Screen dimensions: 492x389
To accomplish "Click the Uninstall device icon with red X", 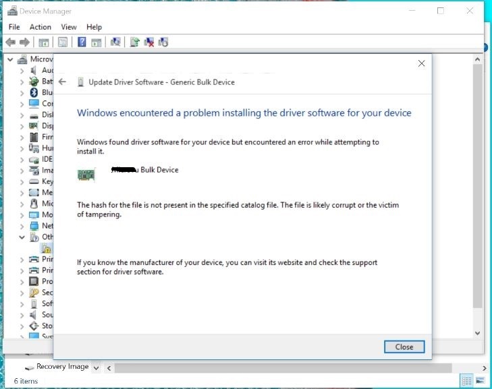I will (x=149, y=42).
